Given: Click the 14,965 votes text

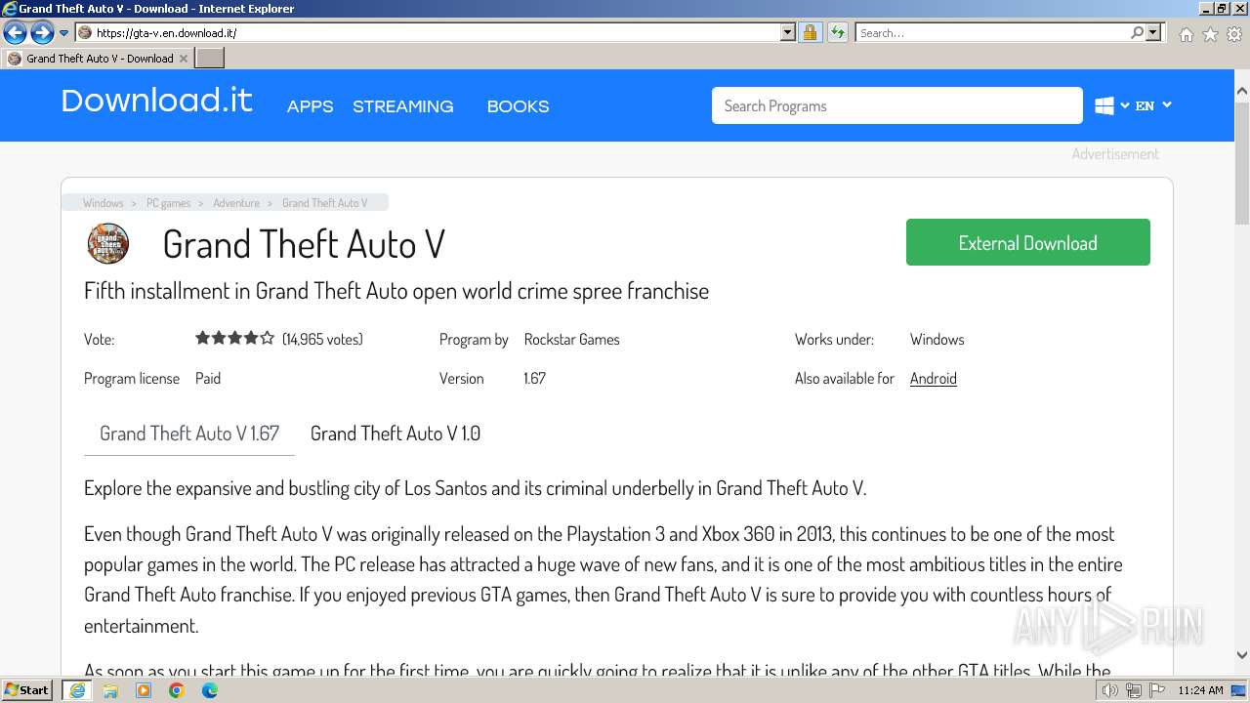Looking at the screenshot, I should click(x=322, y=339).
